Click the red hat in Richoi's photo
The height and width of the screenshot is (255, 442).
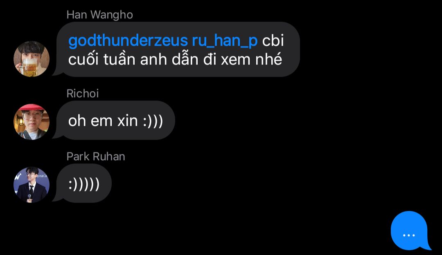(x=32, y=107)
